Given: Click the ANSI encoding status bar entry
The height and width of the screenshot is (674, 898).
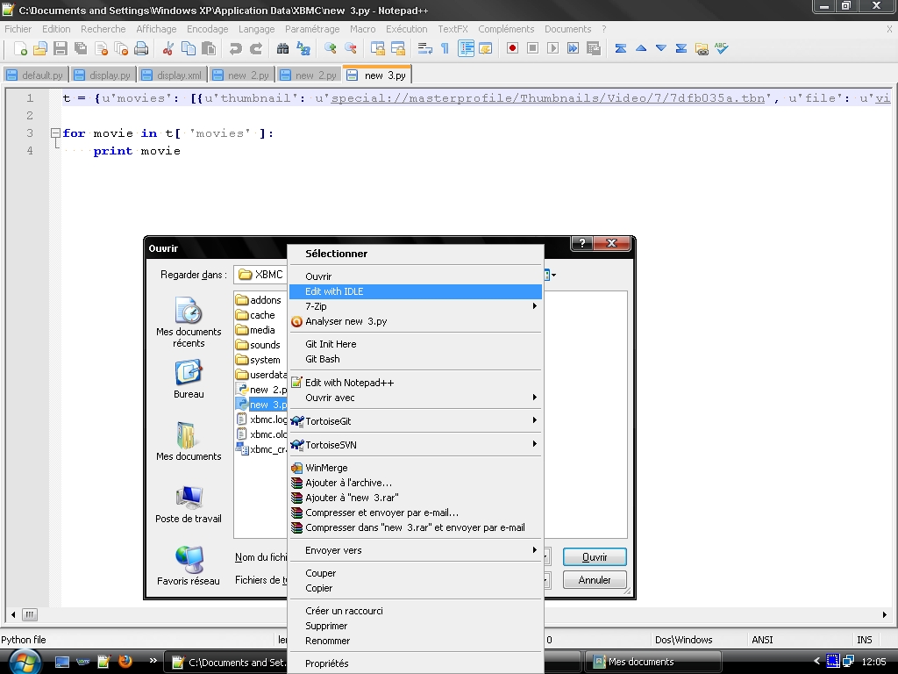Looking at the screenshot, I should 762,640.
